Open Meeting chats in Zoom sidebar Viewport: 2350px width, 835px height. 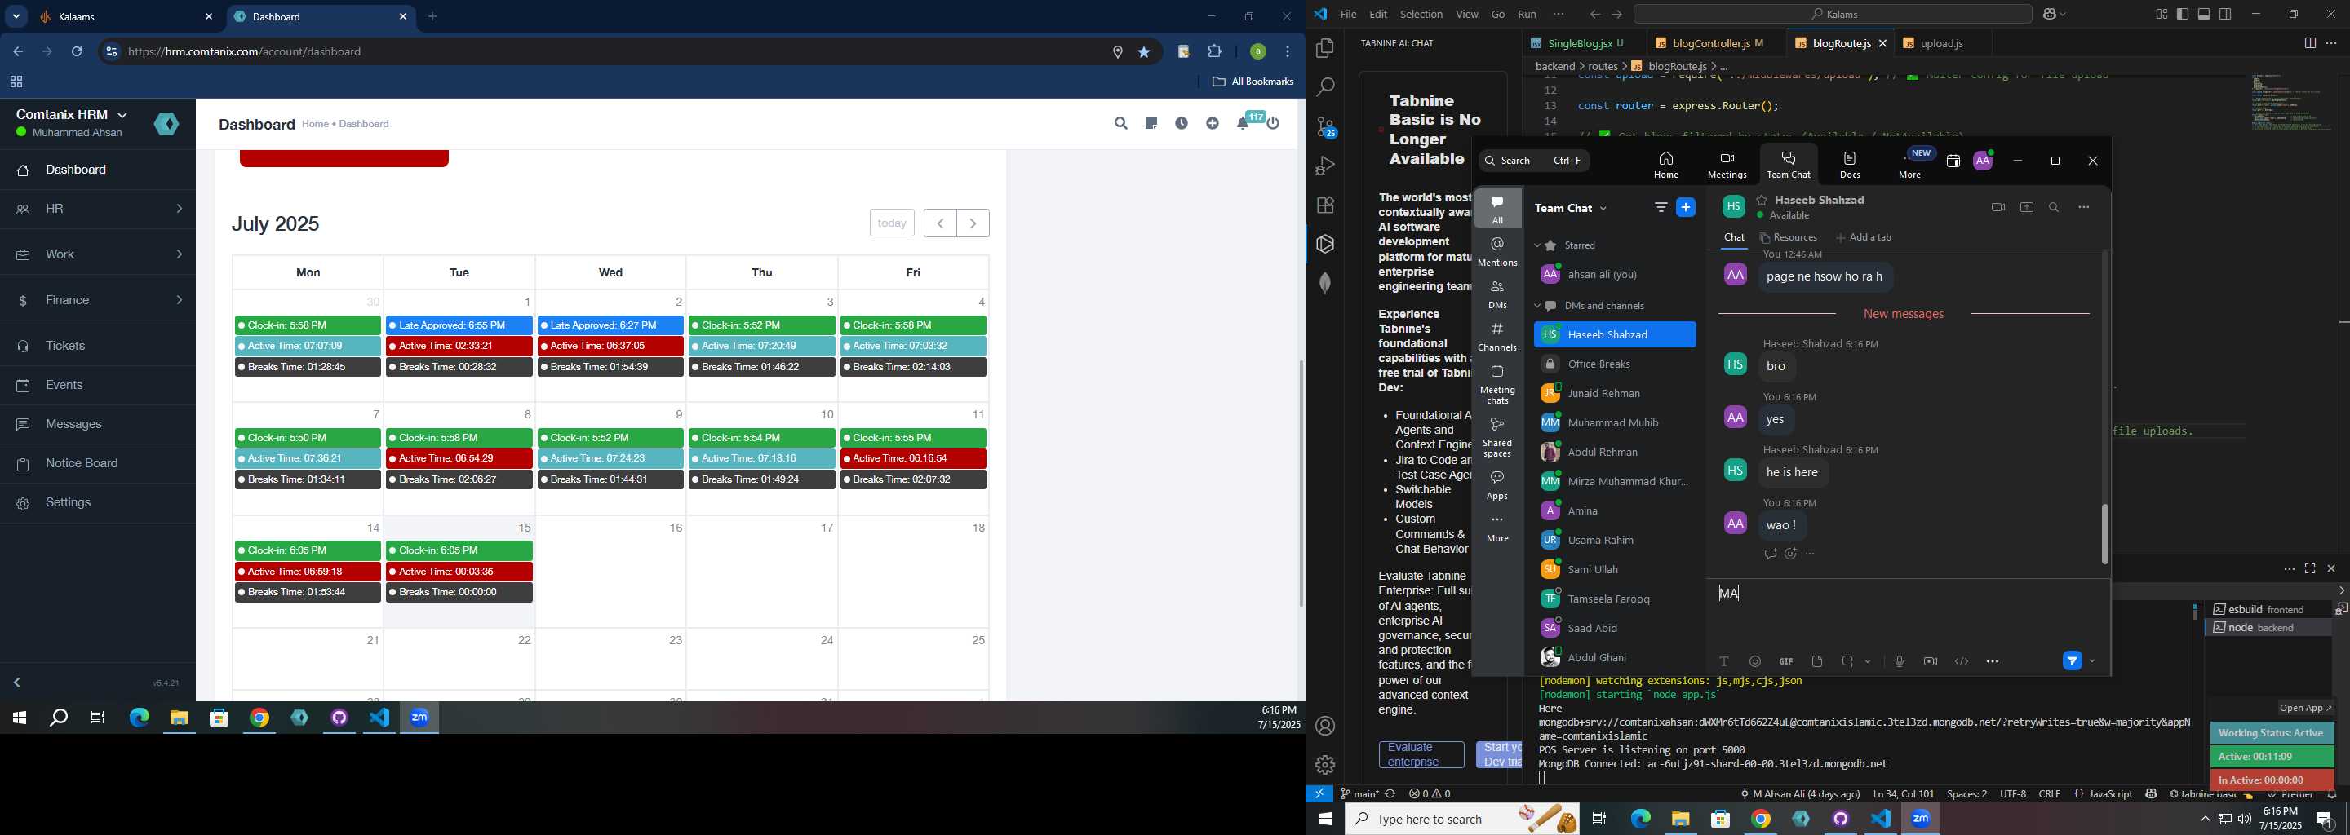pos(1497,385)
